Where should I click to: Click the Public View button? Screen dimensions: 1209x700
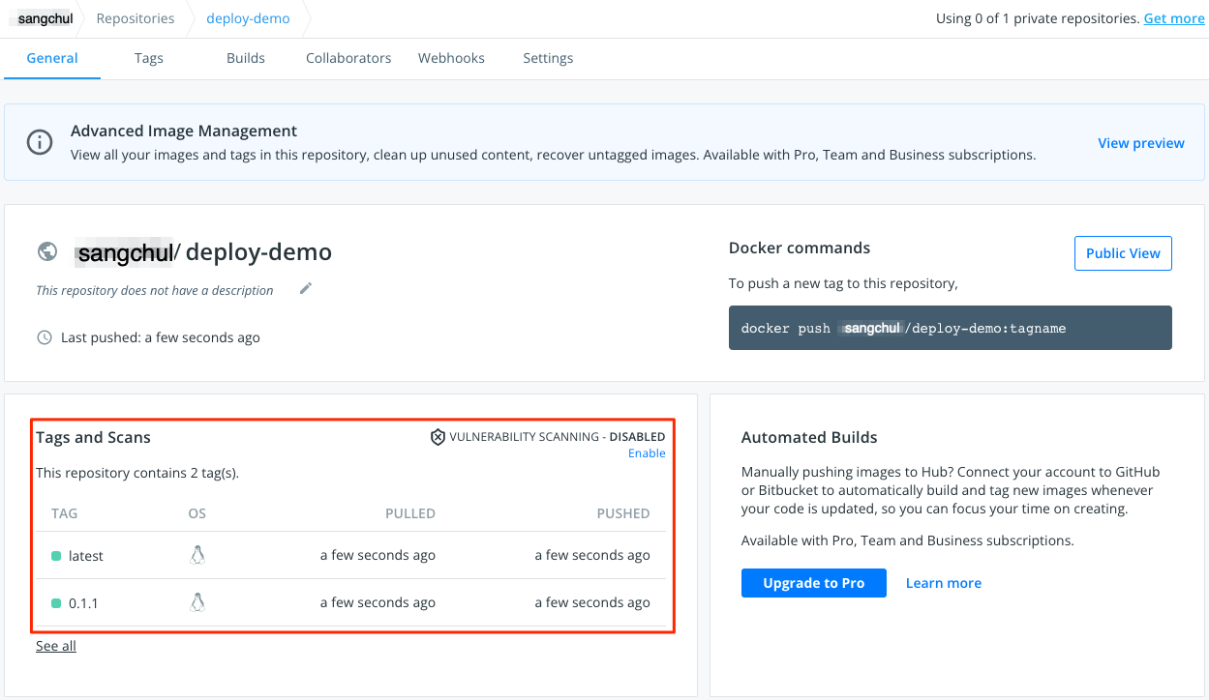pos(1123,253)
